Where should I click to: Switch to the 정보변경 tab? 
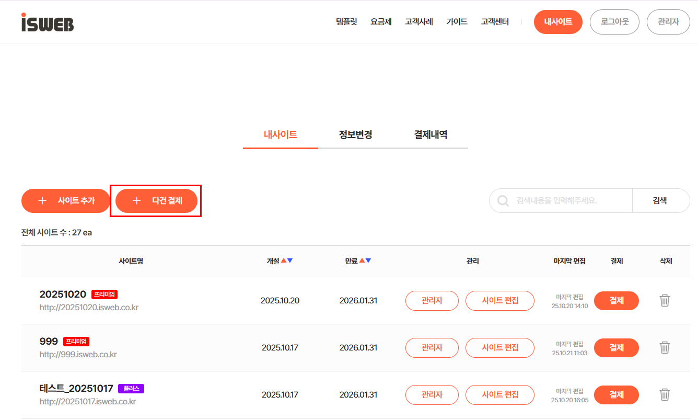pos(355,134)
